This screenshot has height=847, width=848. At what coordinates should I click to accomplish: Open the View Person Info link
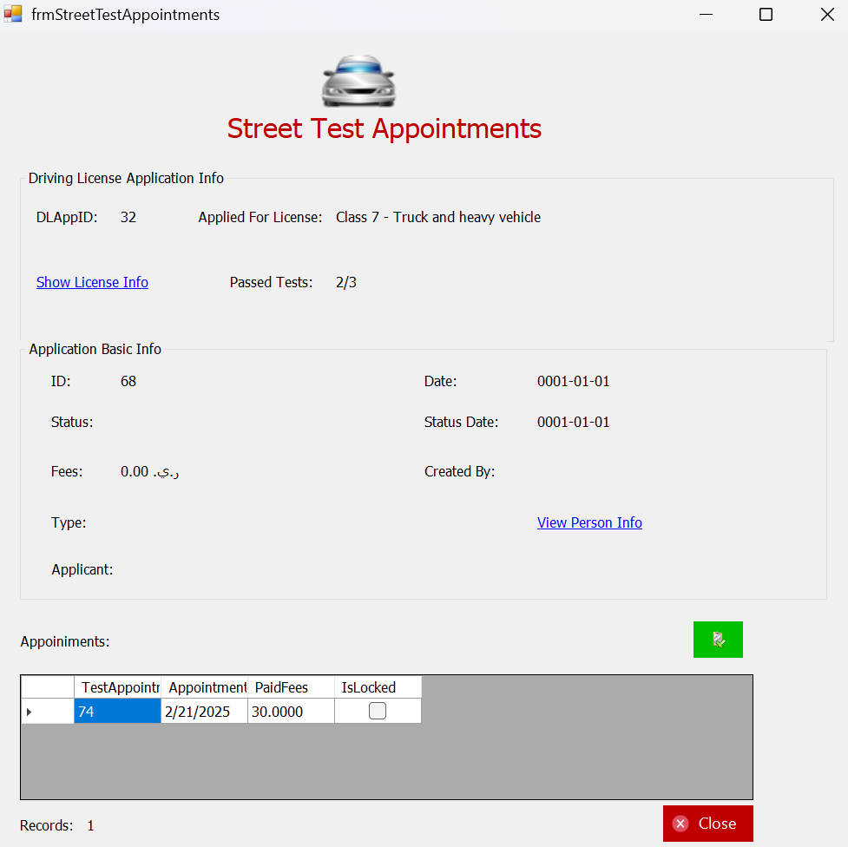[589, 522]
